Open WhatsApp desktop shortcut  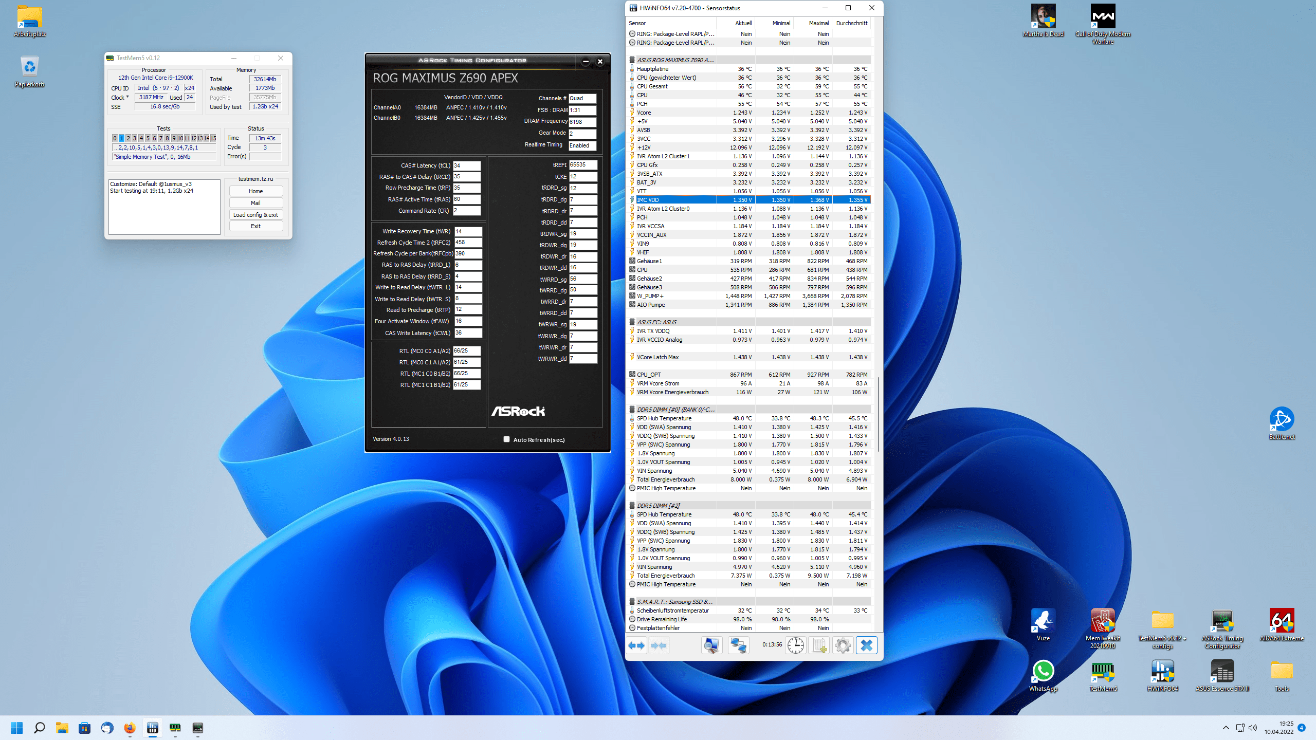coord(1043,676)
